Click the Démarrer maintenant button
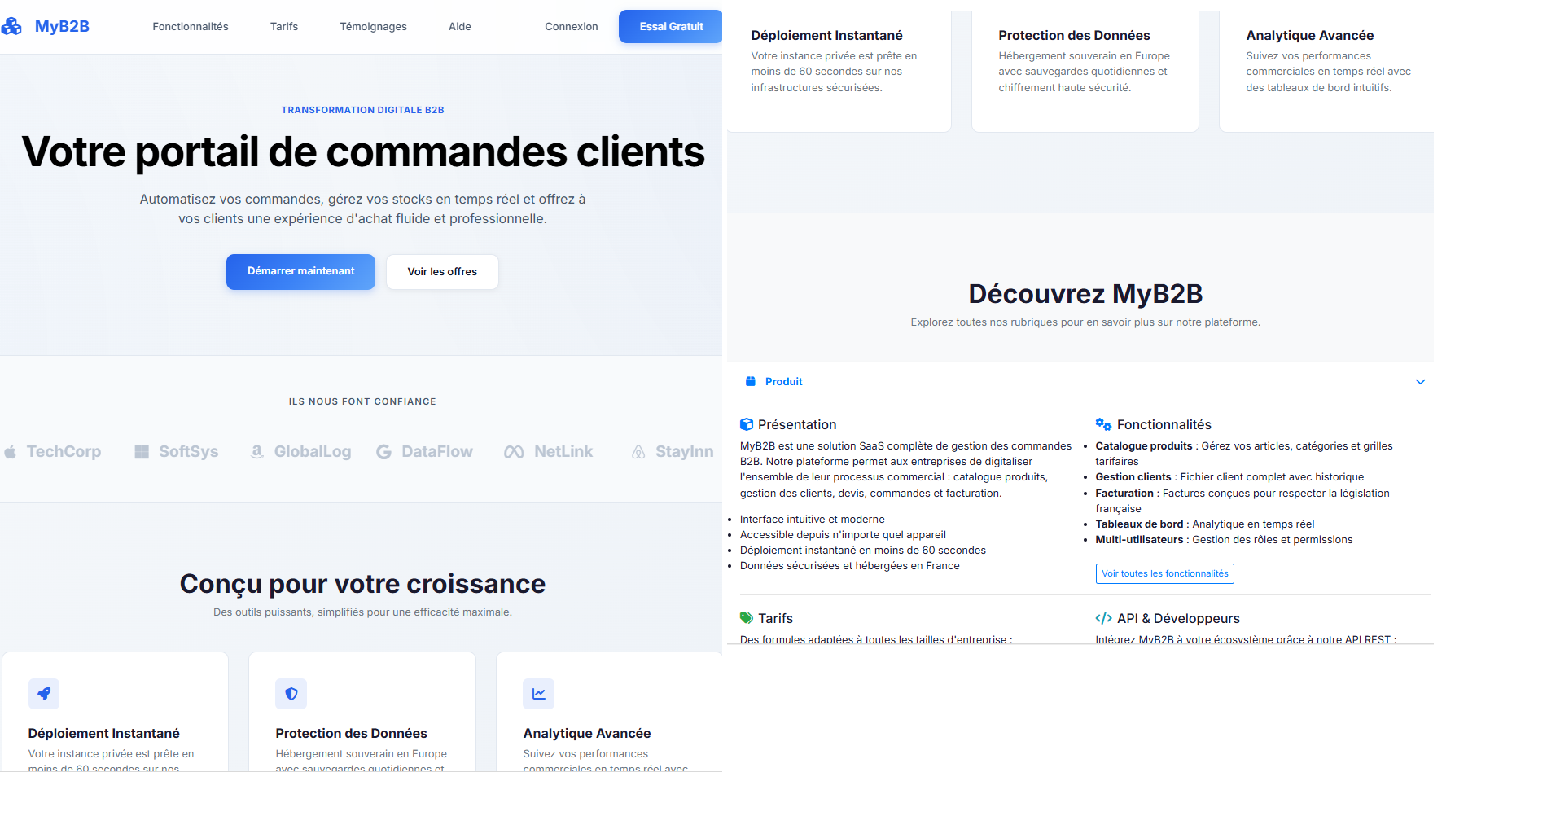Viewport: 1547px width, 838px height. point(300,271)
